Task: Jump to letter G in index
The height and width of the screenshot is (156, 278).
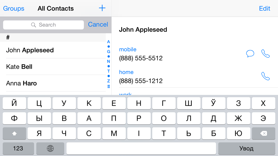Action: 108,52
